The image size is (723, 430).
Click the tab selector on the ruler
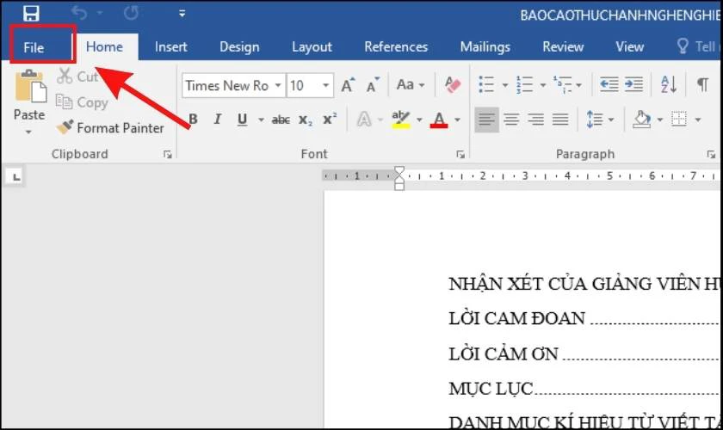pos(16,176)
